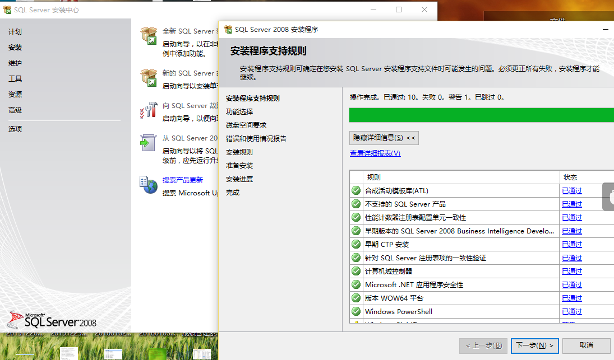Open 工具 in the Installation Center sidebar
The image size is (614, 360).
pos(15,78)
